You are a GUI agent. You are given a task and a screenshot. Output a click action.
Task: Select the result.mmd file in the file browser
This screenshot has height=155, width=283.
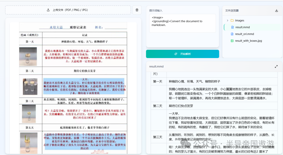point(242,27)
